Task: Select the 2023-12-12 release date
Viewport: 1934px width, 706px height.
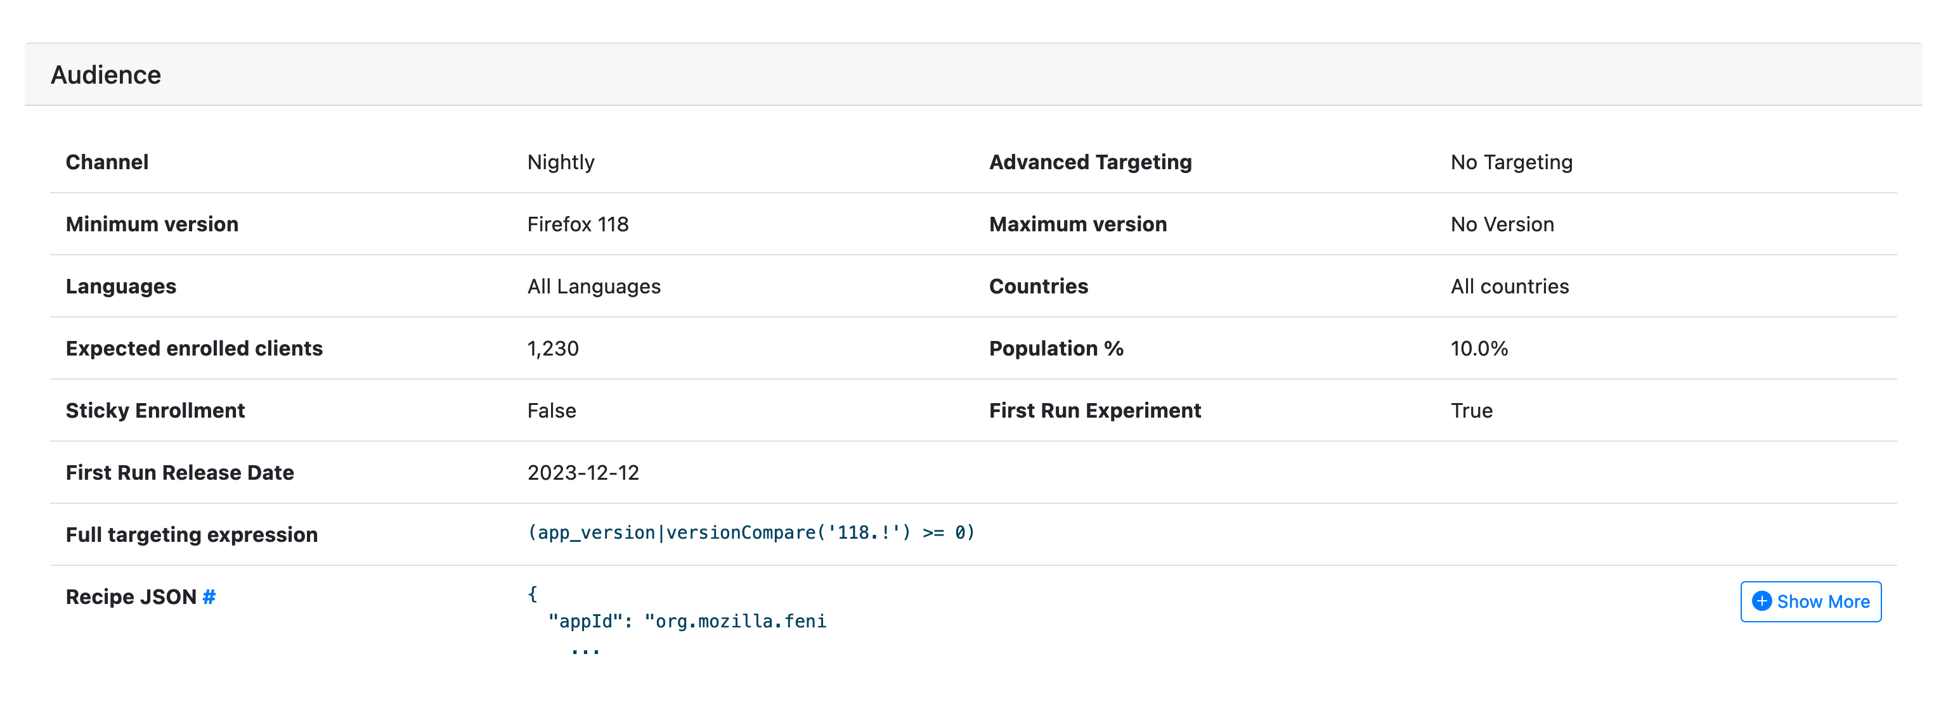Action: click(583, 472)
